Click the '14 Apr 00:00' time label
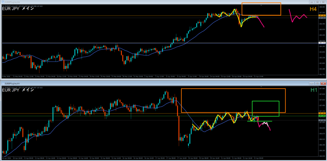Image resolution: width=327 pixels, height=161 pixels. 62,158
